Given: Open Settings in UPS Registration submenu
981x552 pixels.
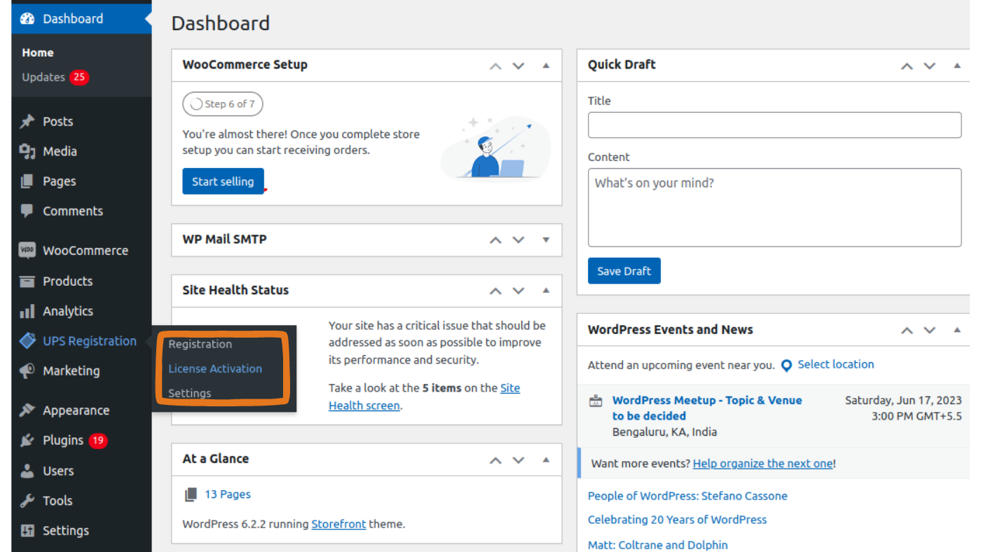Looking at the screenshot, I should click(x=189, y=393).
